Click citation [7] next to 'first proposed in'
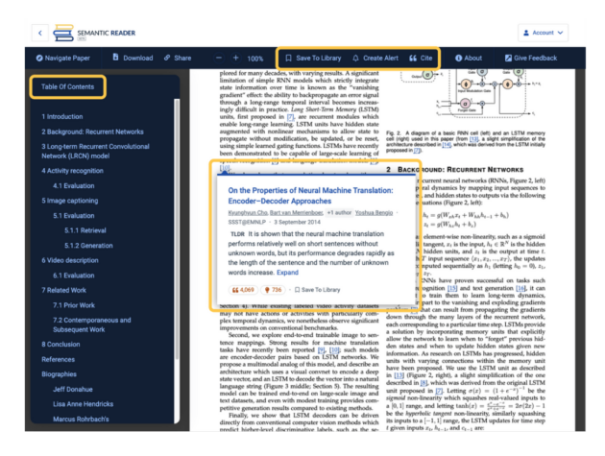 tap(291, 117)
